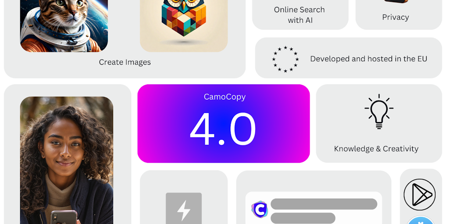This screenshot has width=449, height=224.
Task: Select the Online Search with AI card
Action: (x=300, y=14)
